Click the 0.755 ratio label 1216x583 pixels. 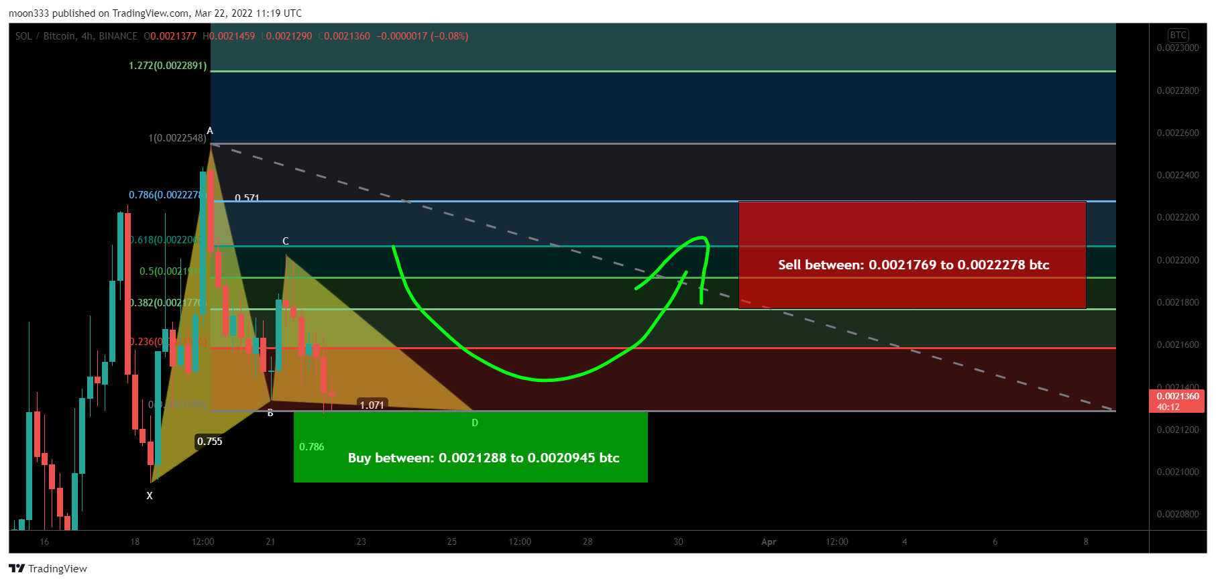(x=209, y=442)
